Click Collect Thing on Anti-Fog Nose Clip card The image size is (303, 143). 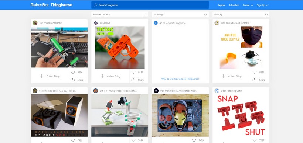[235, 76]
